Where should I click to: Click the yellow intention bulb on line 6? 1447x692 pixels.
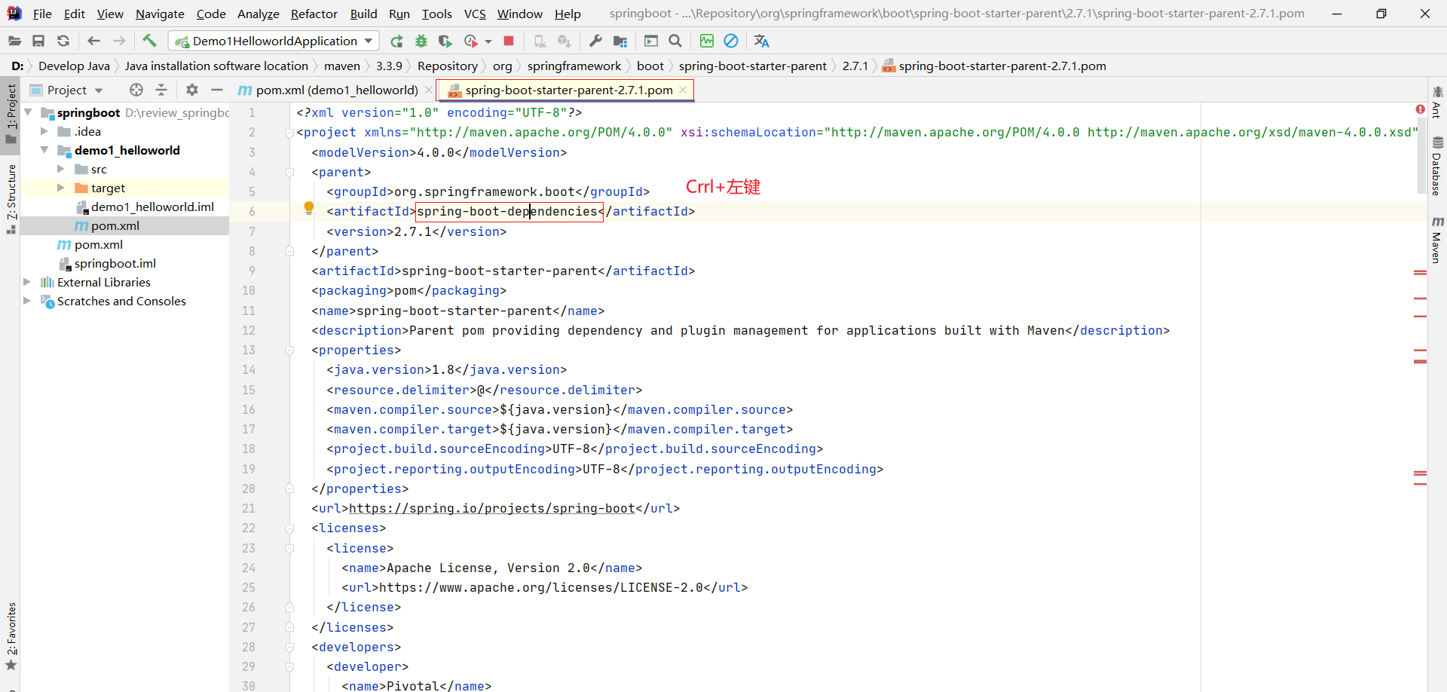tap(308, 208)
